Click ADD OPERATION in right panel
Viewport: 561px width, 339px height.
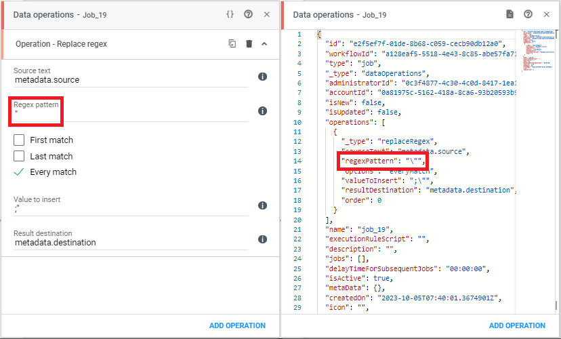(517, 325)
